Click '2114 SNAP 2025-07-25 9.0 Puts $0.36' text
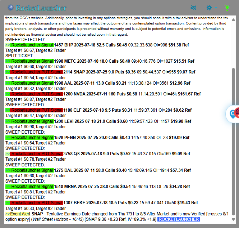 (x=100, y=72)
